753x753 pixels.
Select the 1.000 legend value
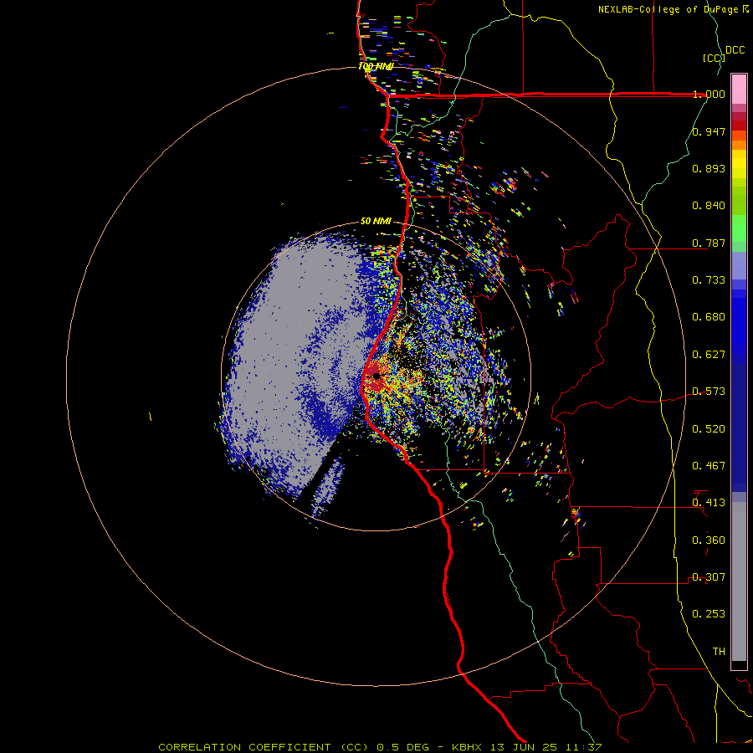pyautogui.click(x=709, y=94)
